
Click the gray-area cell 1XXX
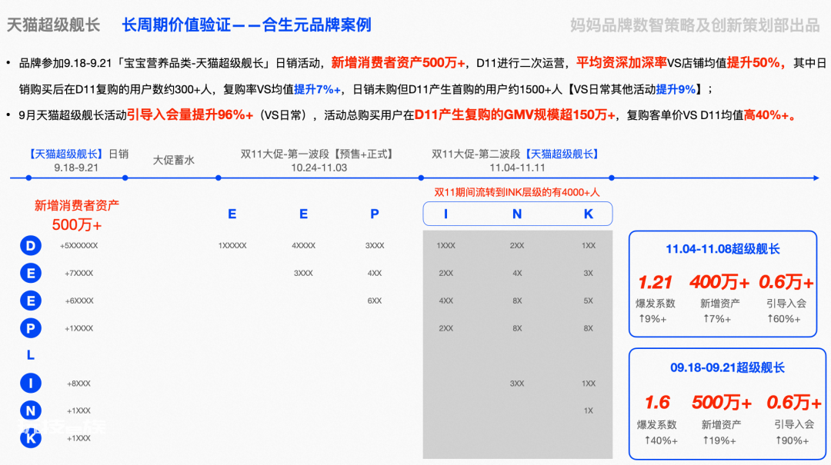tap(446, 246)
